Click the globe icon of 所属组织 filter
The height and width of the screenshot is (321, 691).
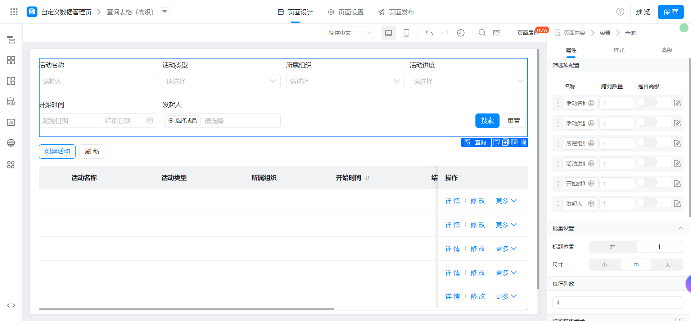[591, 143]
